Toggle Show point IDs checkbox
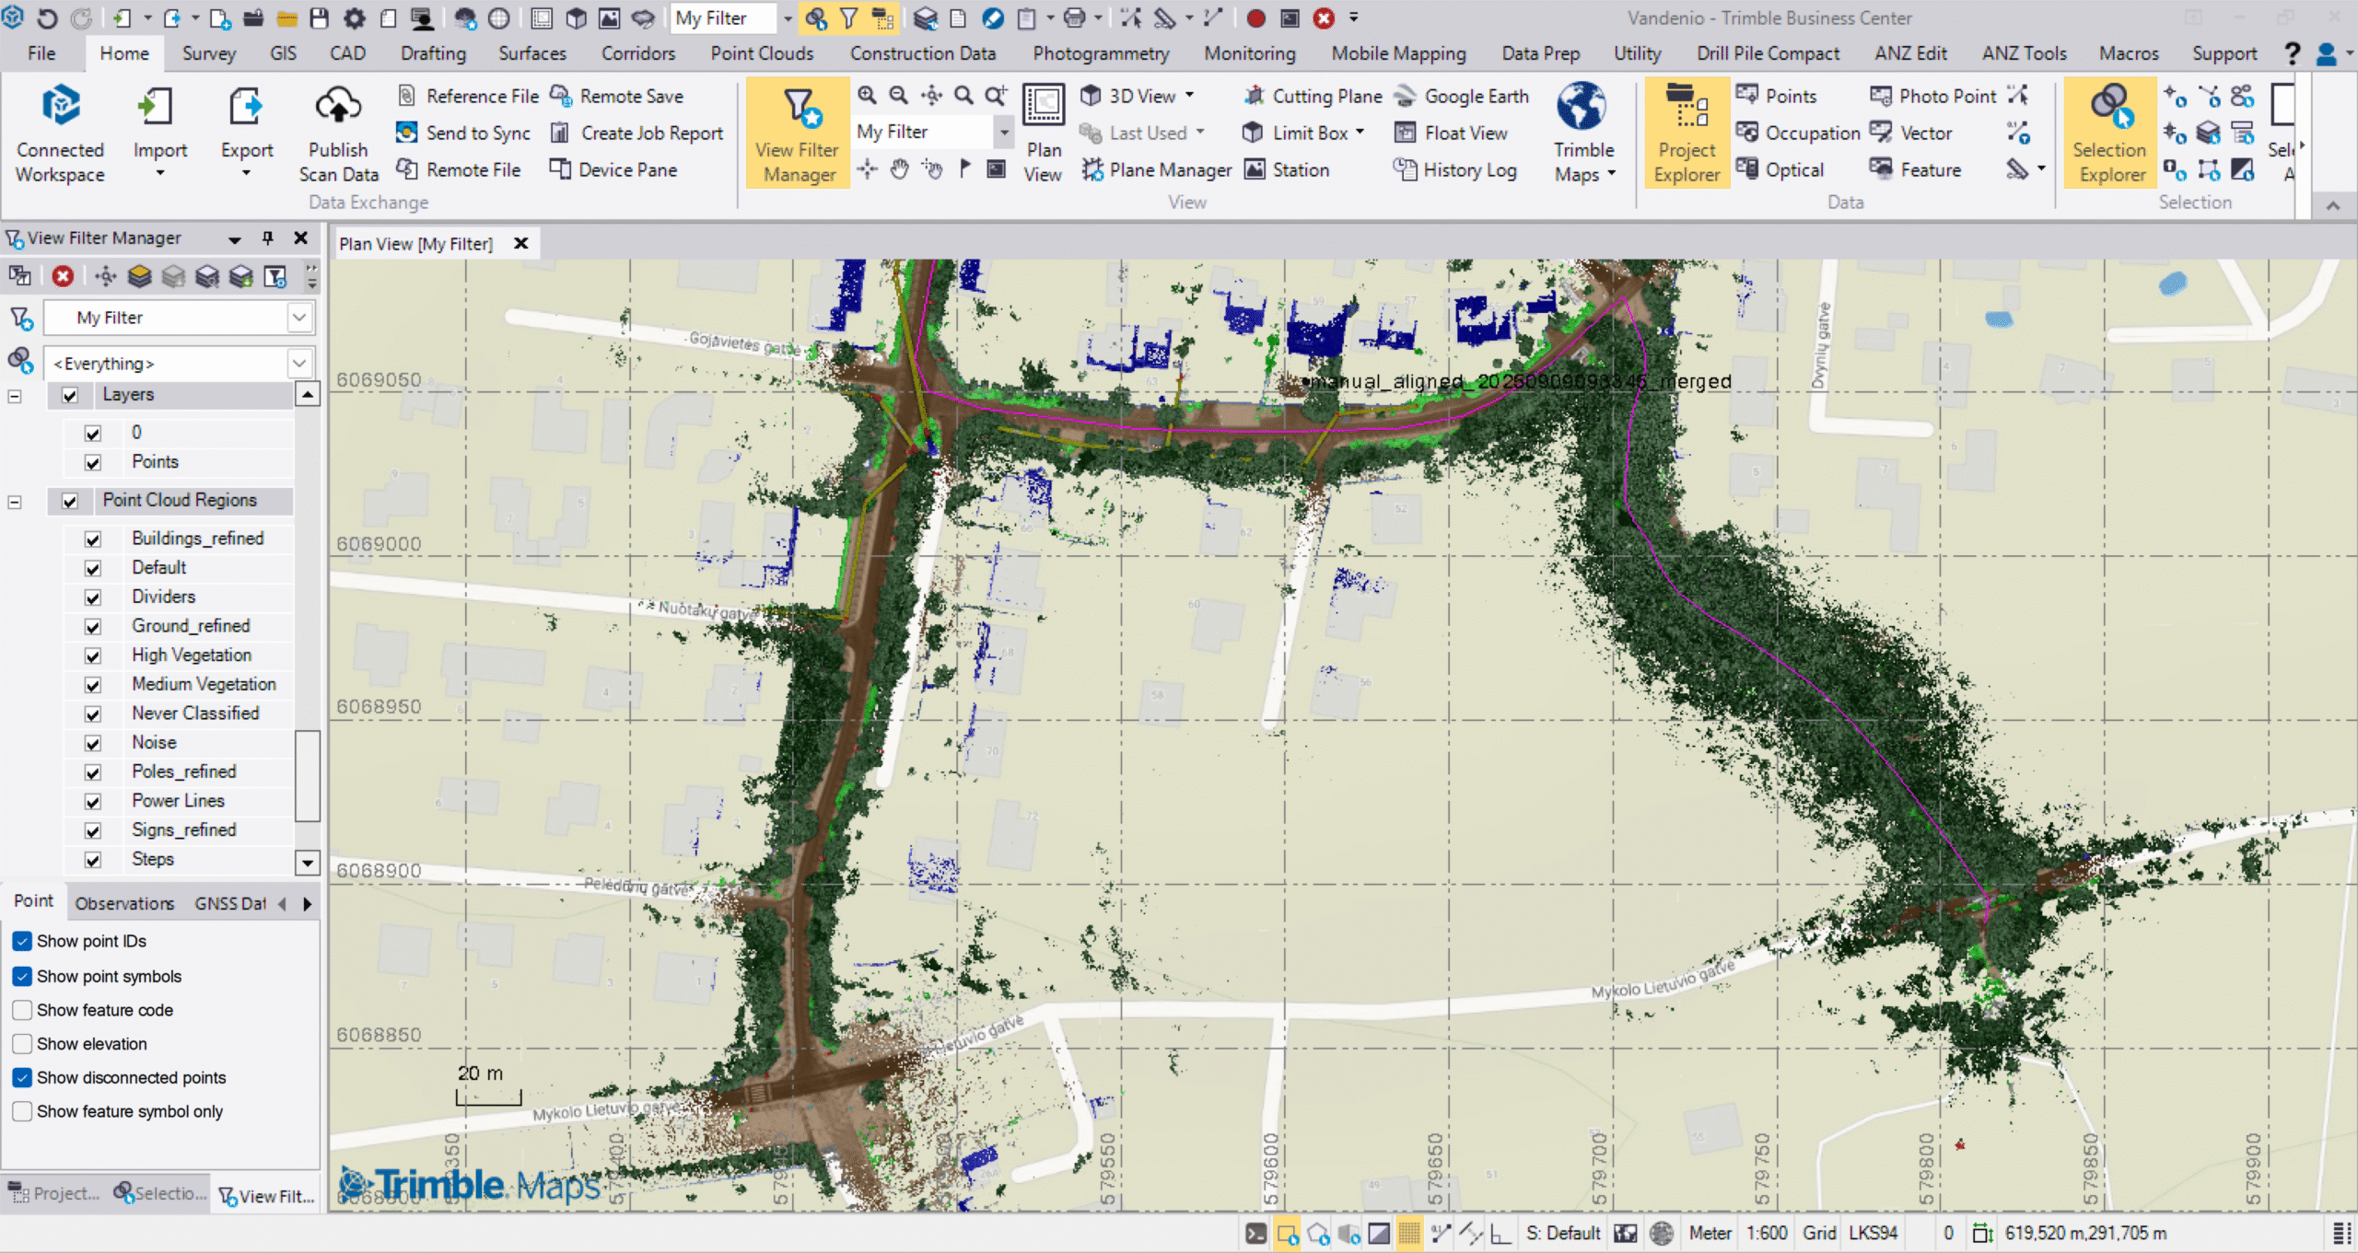The width and height of the screenshot is (2358, 1253). pos(23,941)
